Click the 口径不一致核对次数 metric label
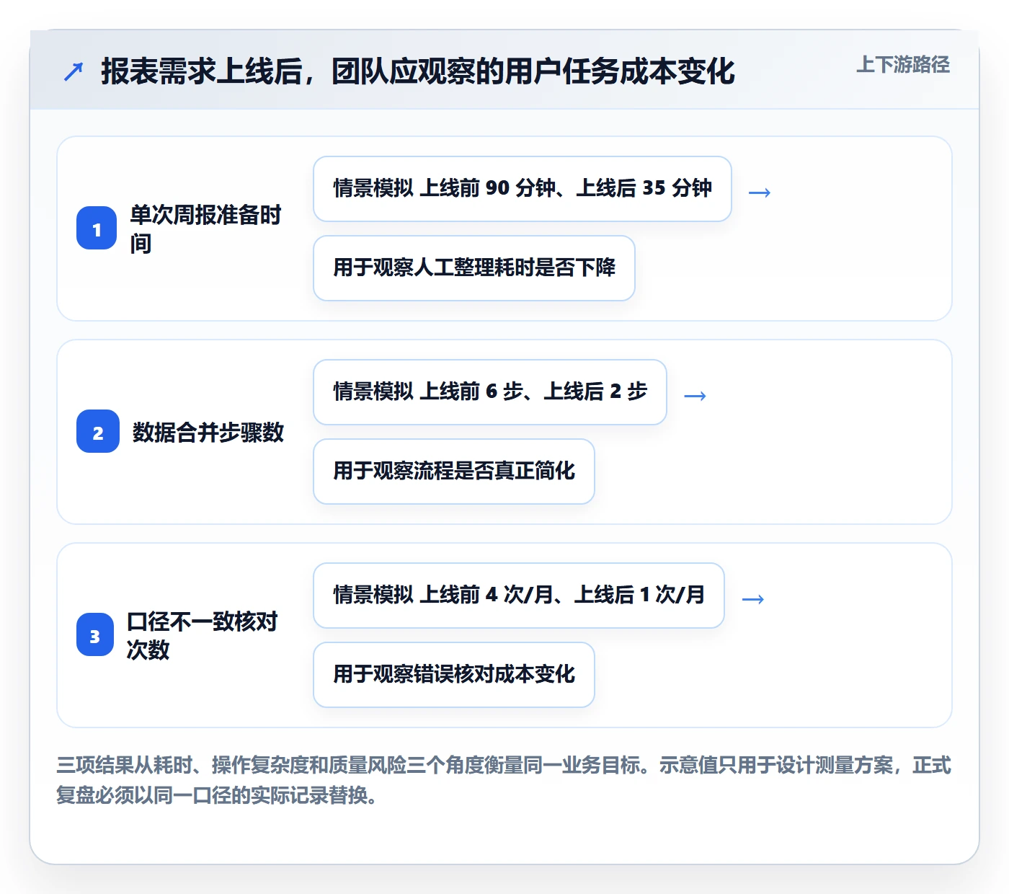1009x894 pixels. click(x=203, y=635)
